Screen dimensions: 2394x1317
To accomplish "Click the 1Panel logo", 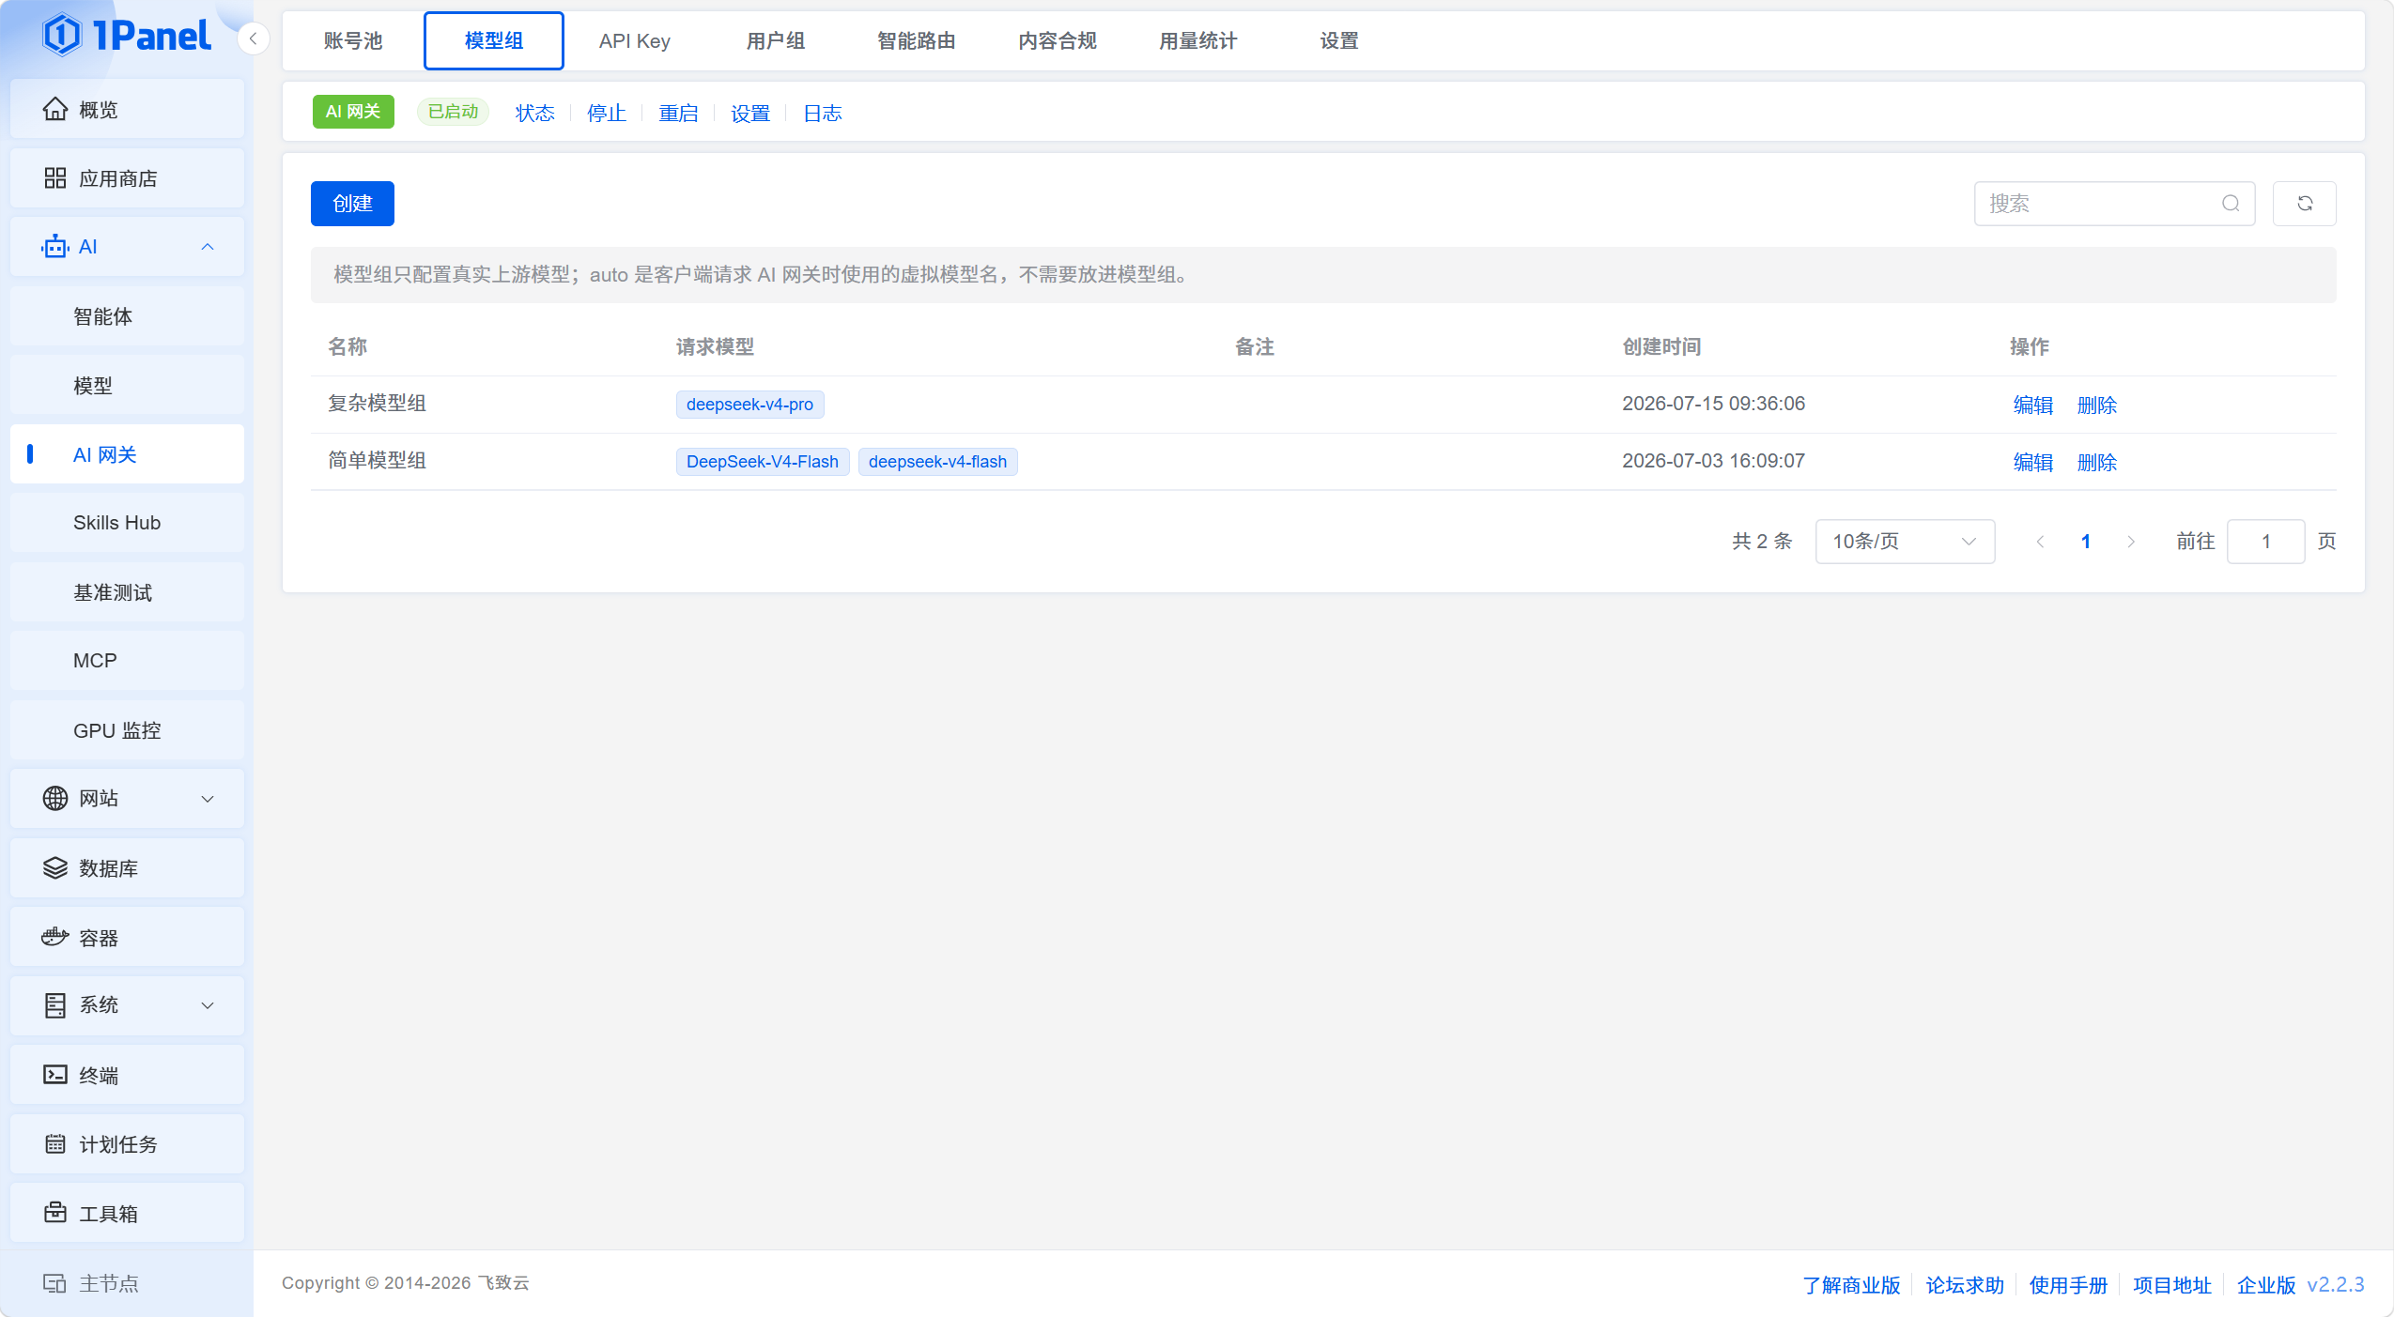I will [127, 36].
